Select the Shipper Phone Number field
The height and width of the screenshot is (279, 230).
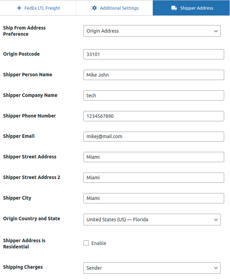click(153, 116)
